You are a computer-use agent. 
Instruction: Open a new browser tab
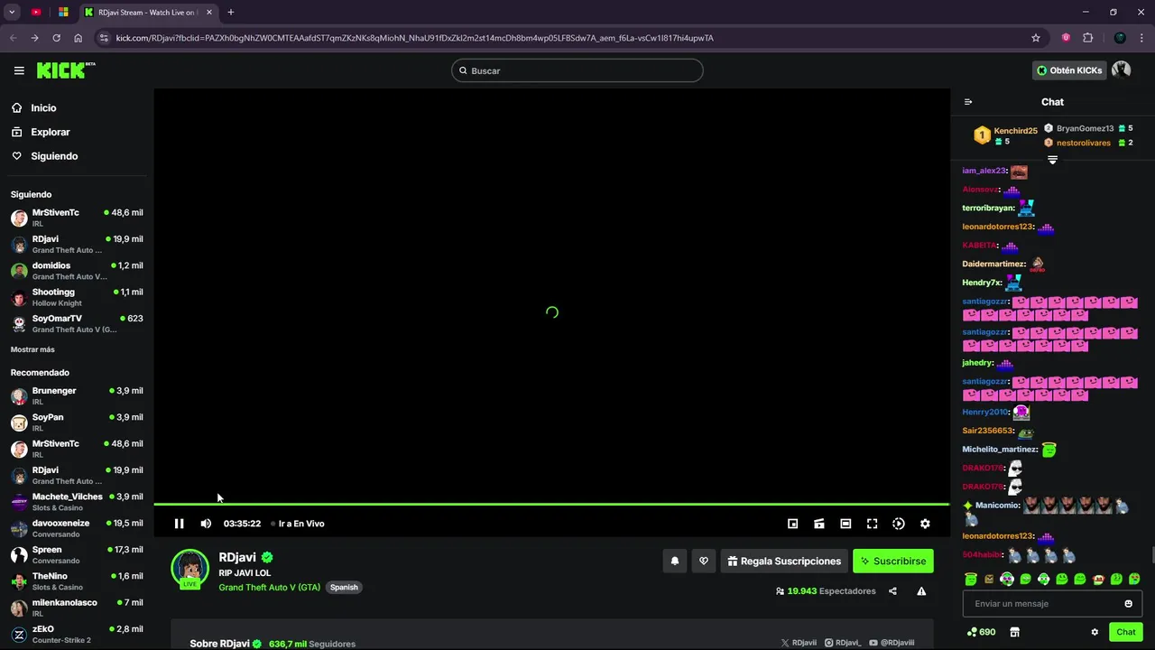[x=230, y=12]
